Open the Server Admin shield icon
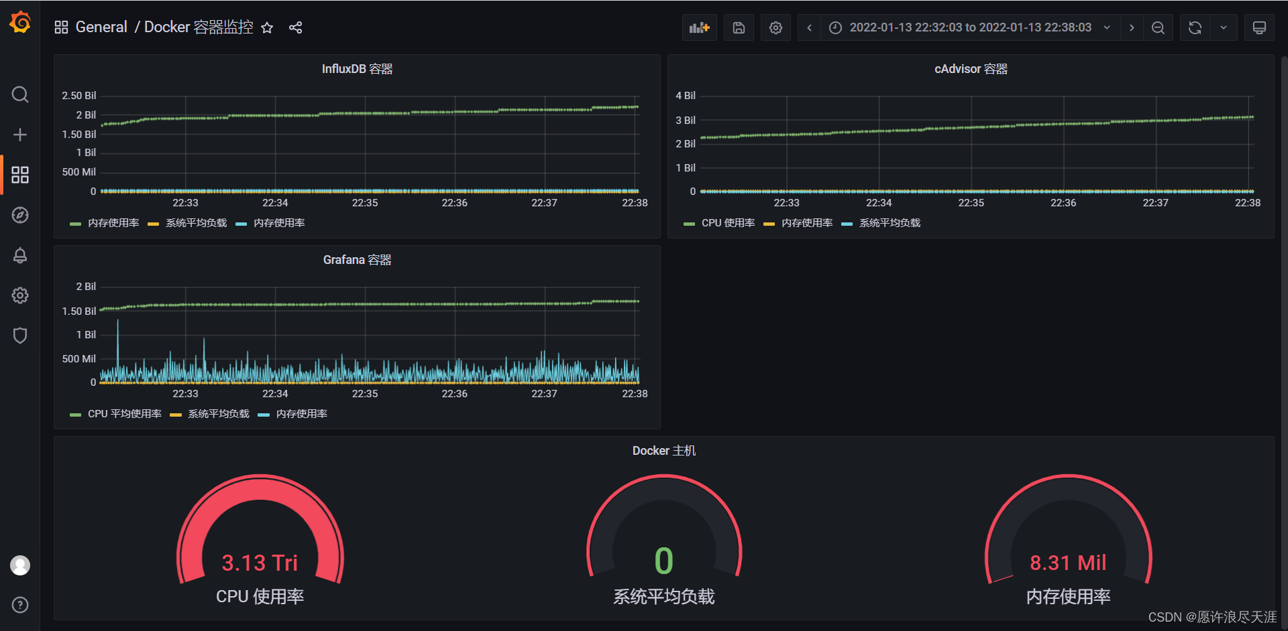This screenshot has height=631, width=1288. click(x=20, y=336)
